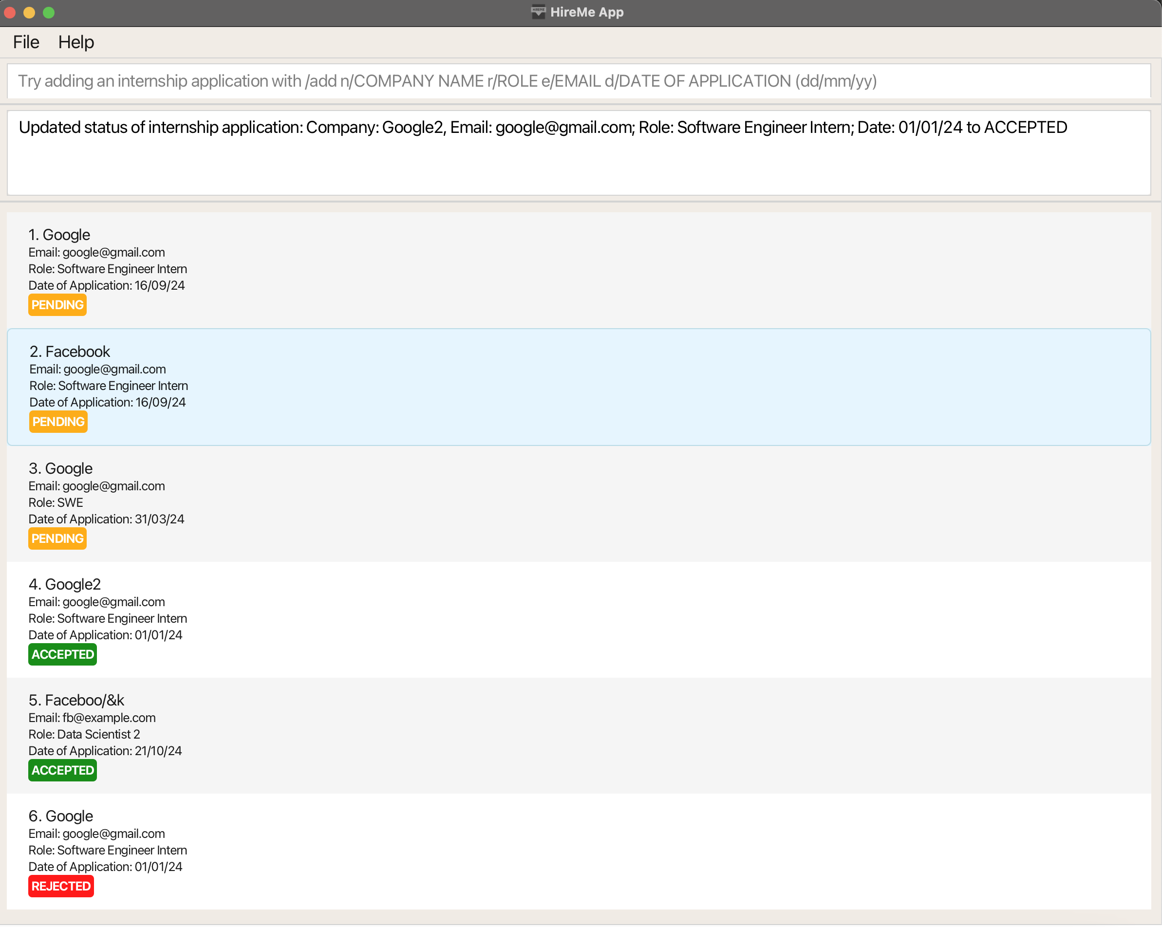This screenshot has width=1162, height=927.
Task: Click ACCEPTED badge on Google2 entry
Action: click(62, 654)
